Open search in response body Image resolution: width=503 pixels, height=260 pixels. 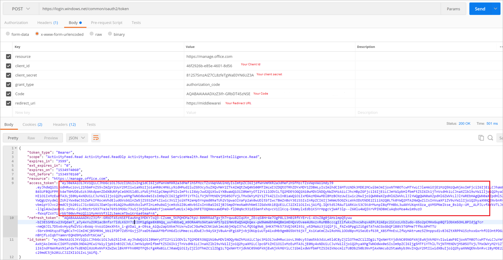point(490,138)
